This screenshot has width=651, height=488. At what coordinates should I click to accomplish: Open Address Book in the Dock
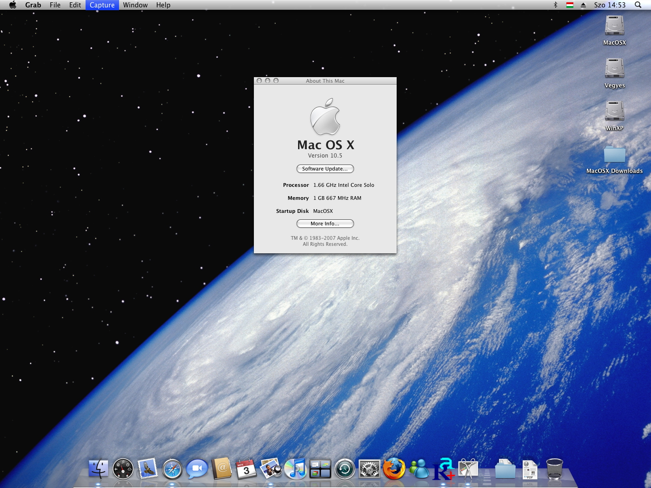pos(222,468)
